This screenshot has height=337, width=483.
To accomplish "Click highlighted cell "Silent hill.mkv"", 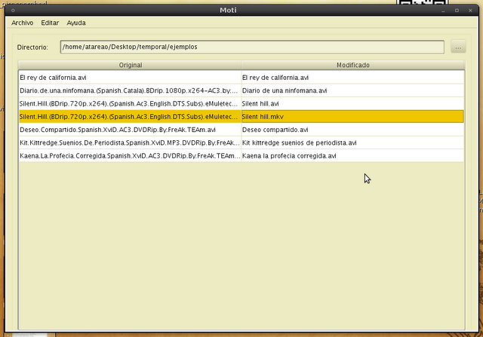I will pos(352,117).
